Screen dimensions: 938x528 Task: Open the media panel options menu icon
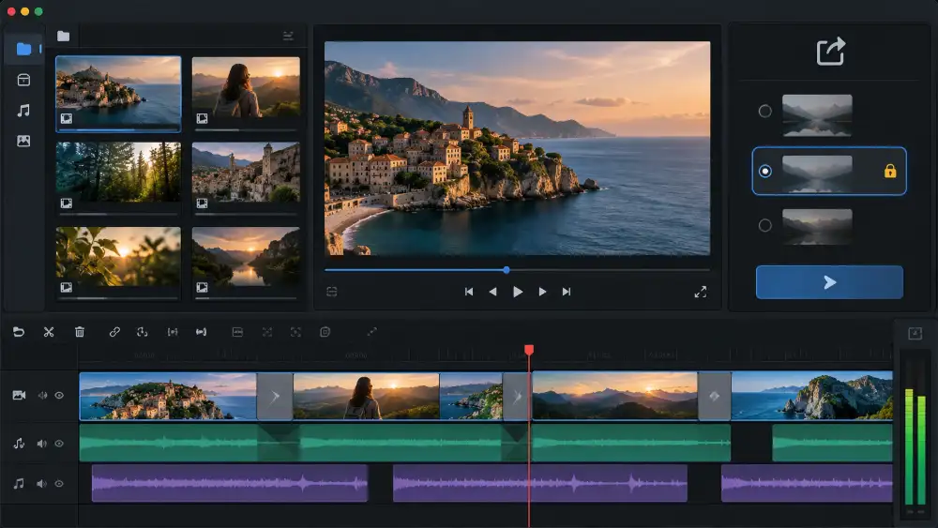pos(288,36)
